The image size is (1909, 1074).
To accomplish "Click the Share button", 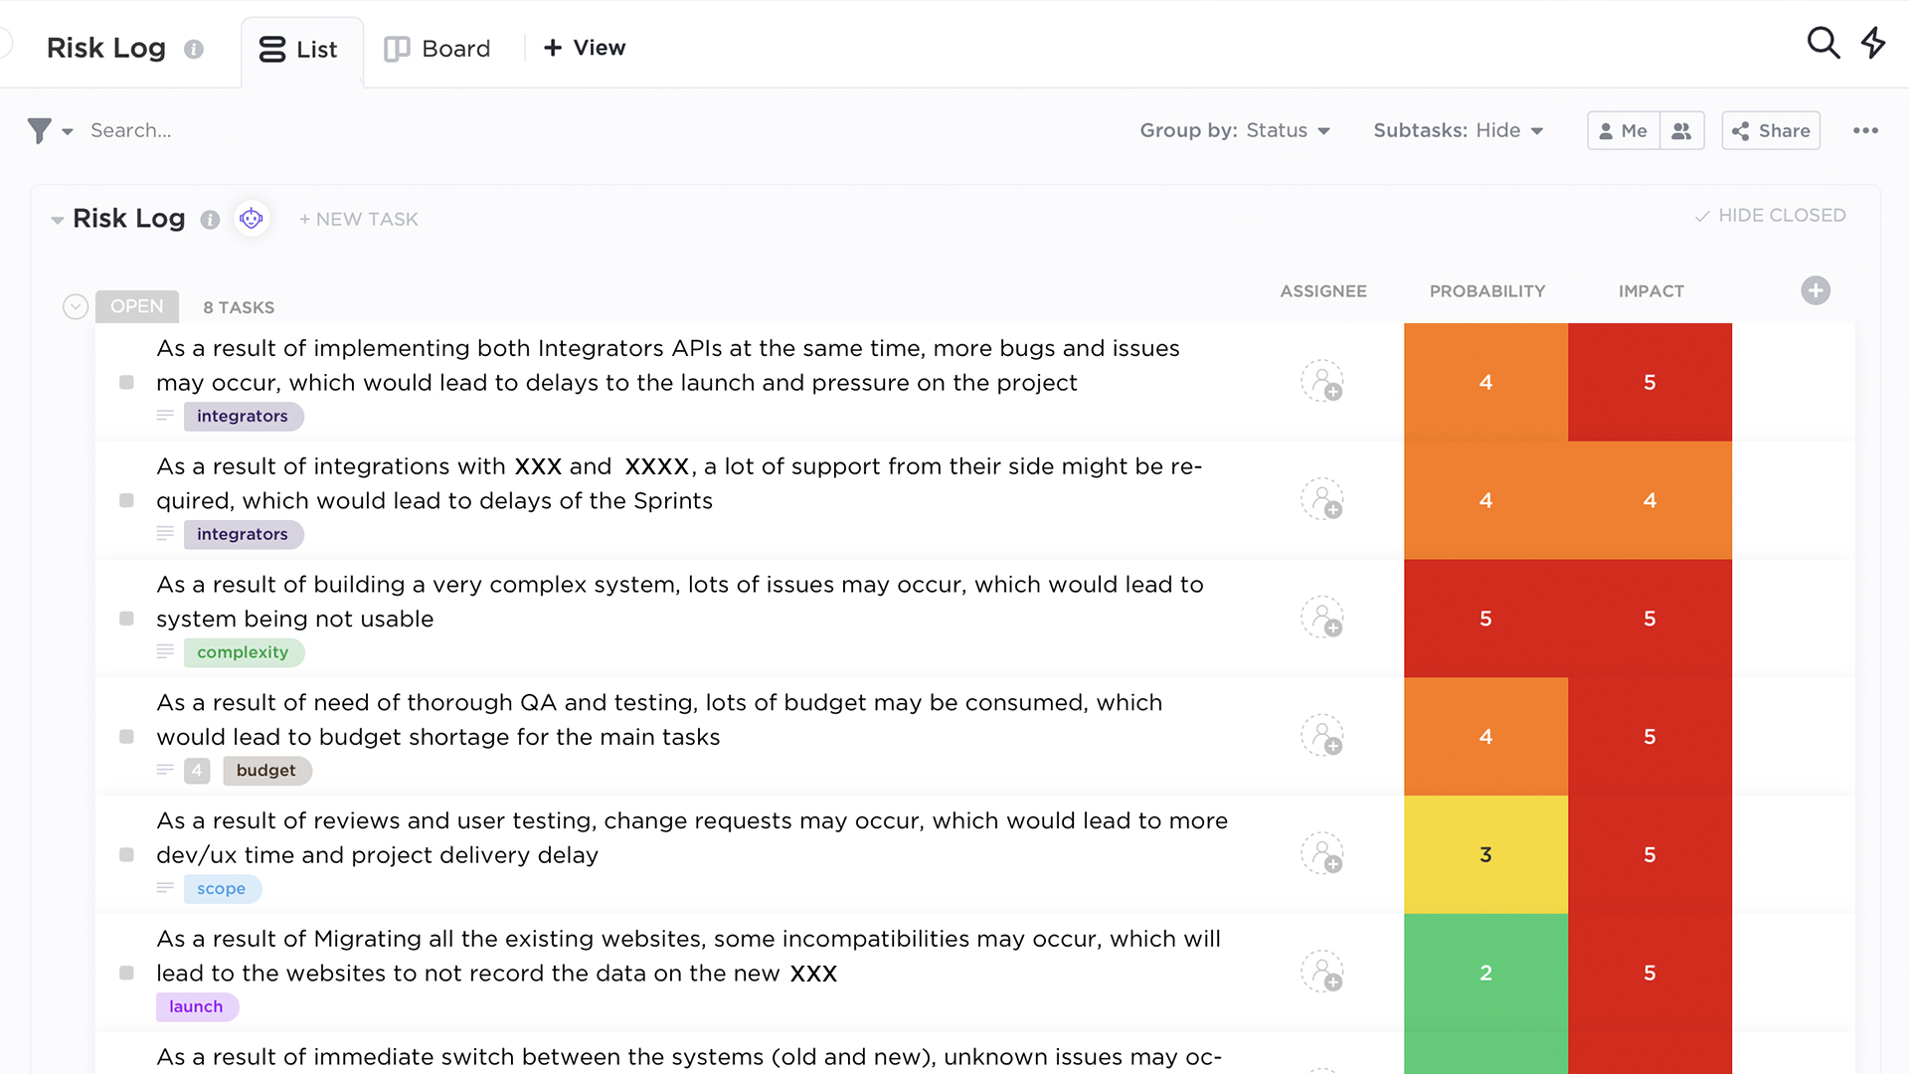I will (x=1771, y=130).
